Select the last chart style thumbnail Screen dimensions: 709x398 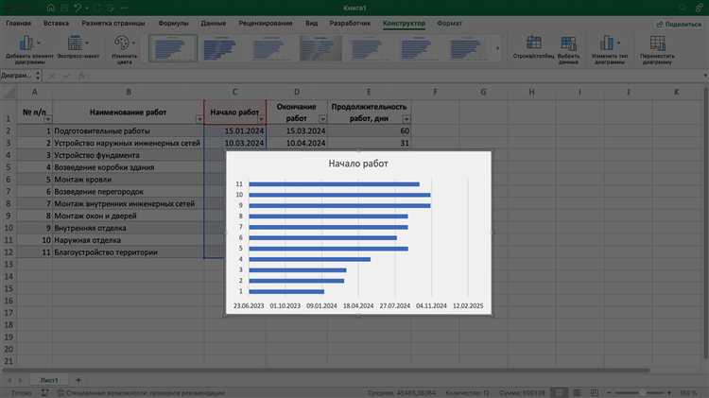[466, 48]
